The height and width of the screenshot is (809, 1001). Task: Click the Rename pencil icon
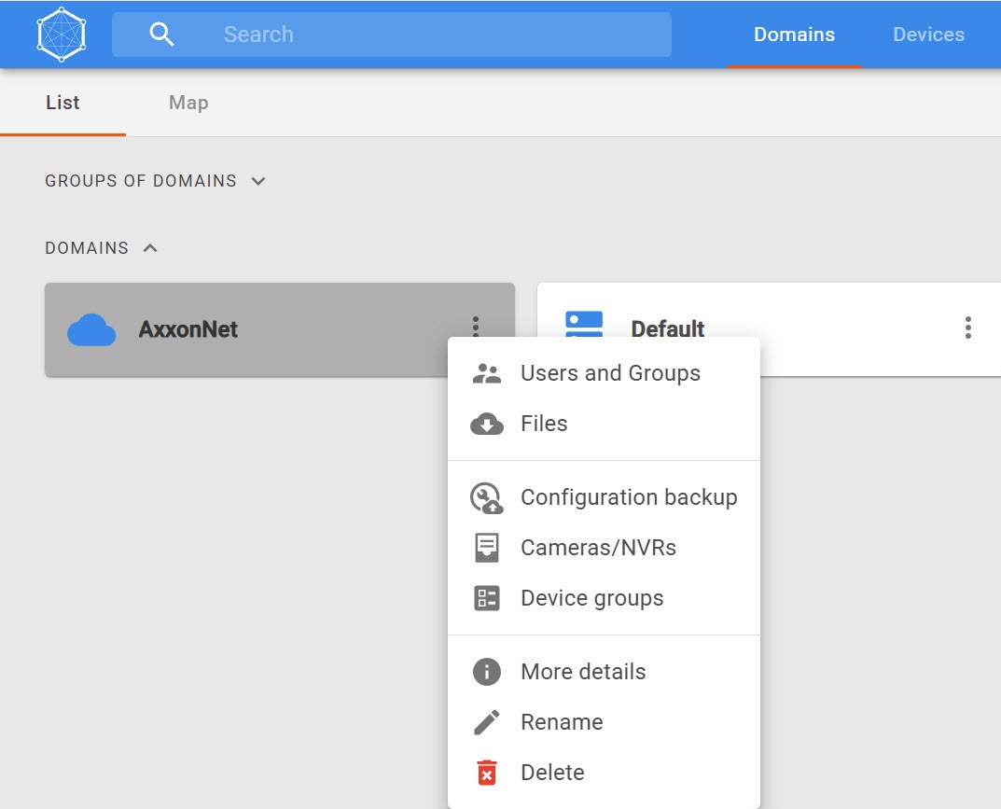point(486,722)
